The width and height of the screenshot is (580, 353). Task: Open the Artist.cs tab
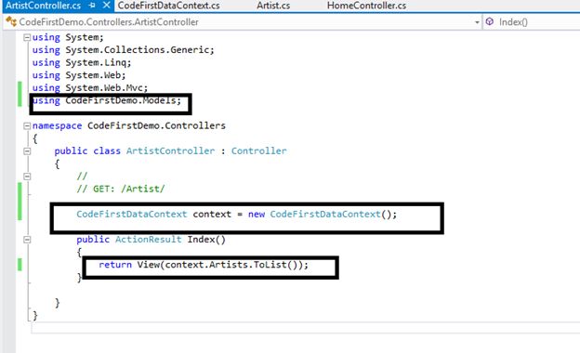click(x=273, y=6)
